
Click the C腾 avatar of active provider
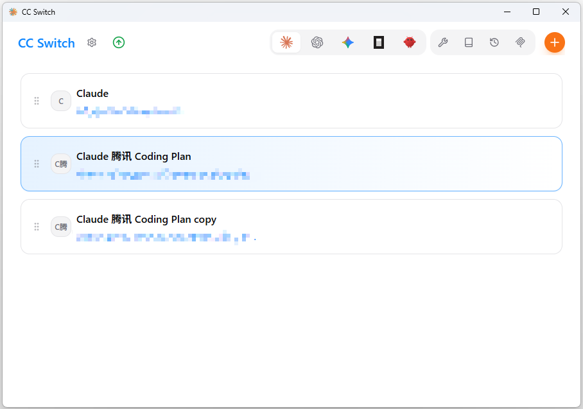pyautogui.click(x=61, y=164)
